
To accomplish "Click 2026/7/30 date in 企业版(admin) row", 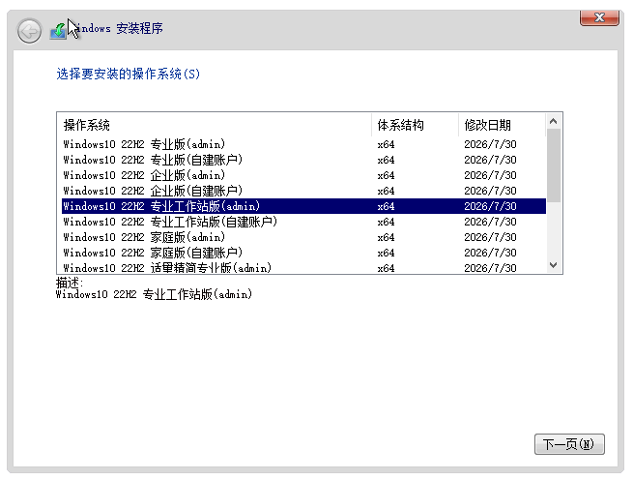I will point(490,175).
